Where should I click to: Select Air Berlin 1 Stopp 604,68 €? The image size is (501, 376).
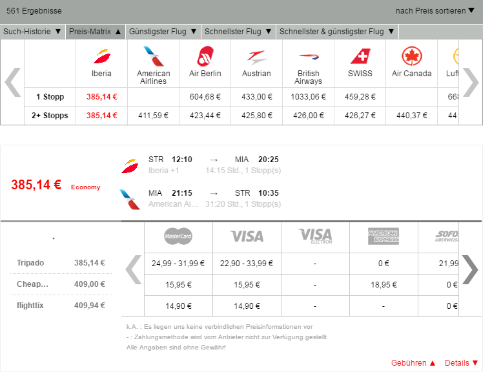[x=205, y=96]
